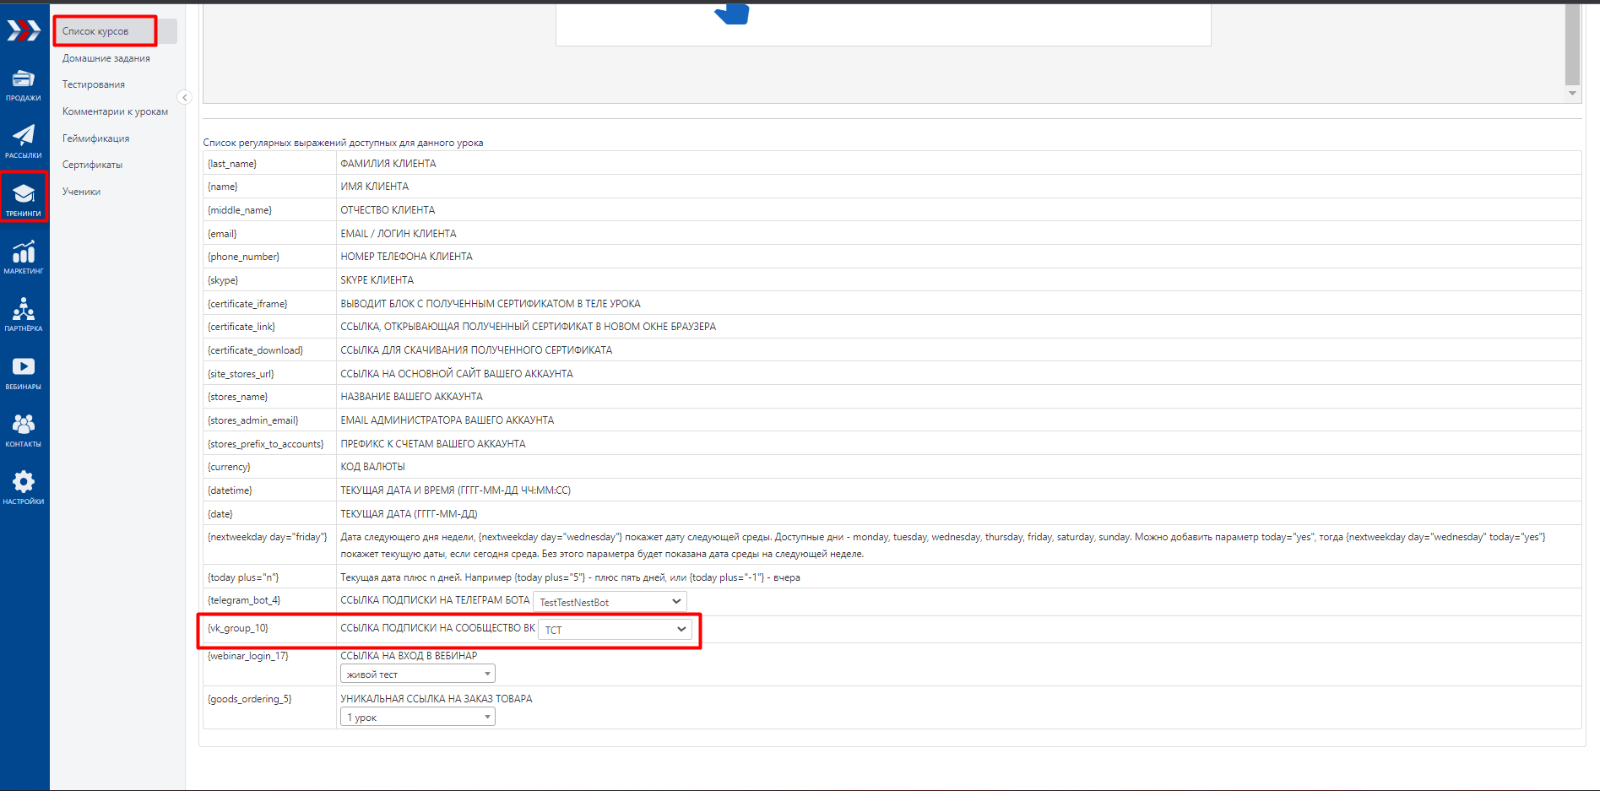Open the Настройки gear icon

24,487
